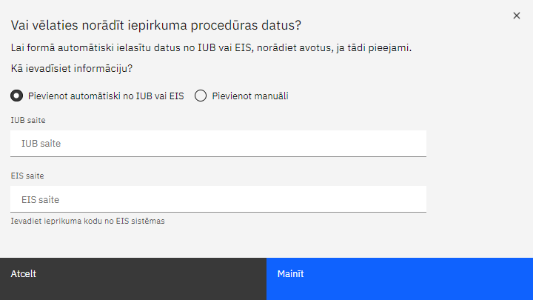The height and width of the screenshot is (300, 533).
Task: Click the heading 'Vai vēlaties norādīt iepirkuma procedūras datus?'
Action: (x=156, y=25)
